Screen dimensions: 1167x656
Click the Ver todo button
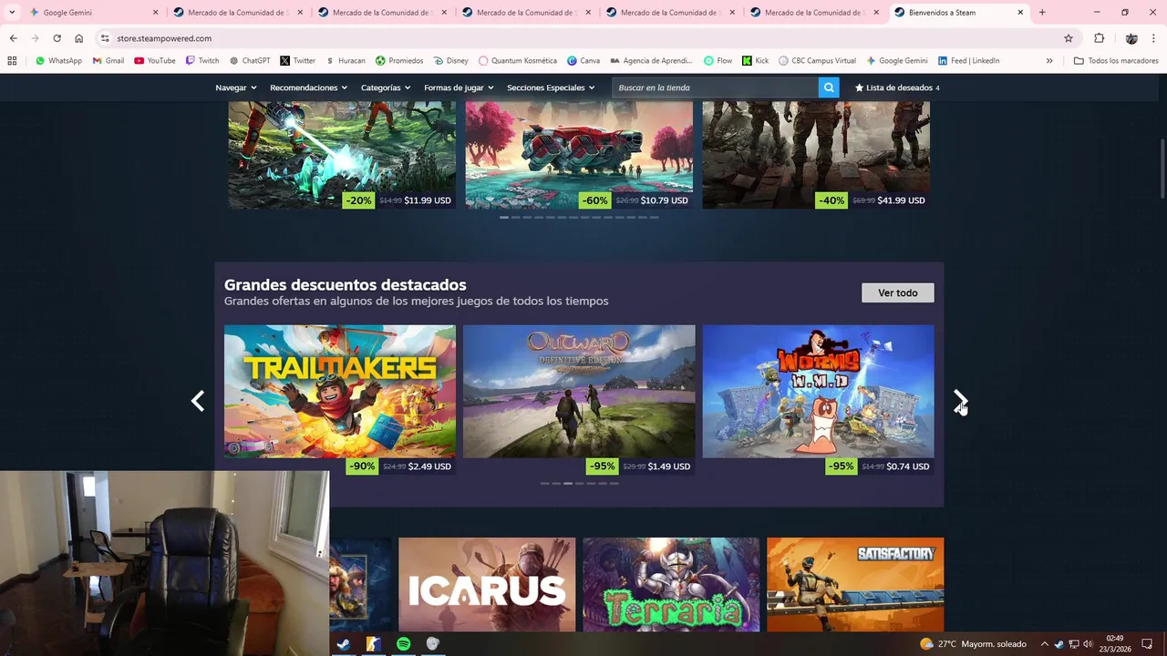pos(898,292)
